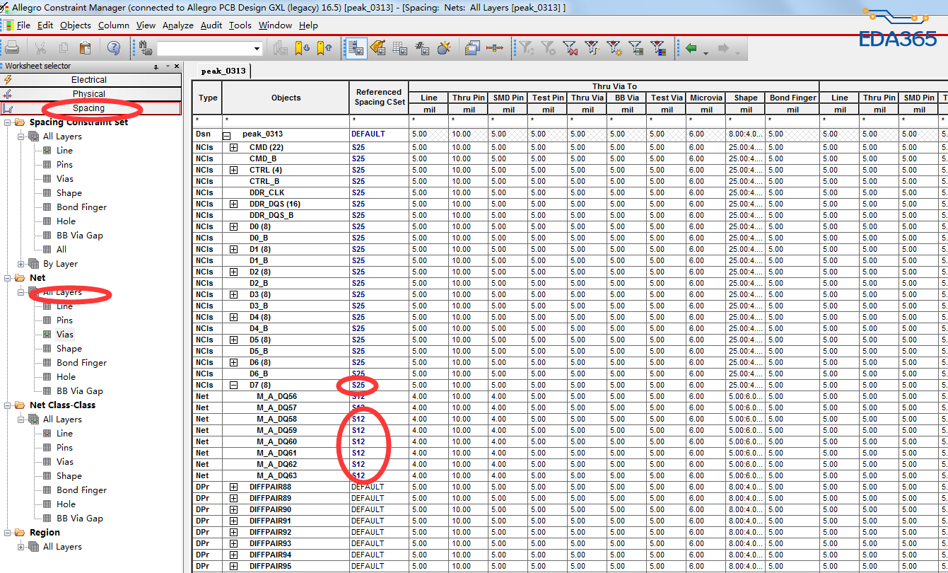The width and height of the screenshot is (948, 573).
Task: Open Help via question mark icon
Action: coord(113,48)
